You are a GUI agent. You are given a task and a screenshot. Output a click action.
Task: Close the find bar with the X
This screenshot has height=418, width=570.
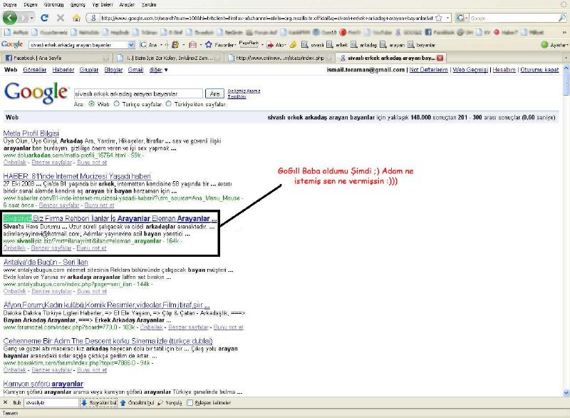(5, 402)
